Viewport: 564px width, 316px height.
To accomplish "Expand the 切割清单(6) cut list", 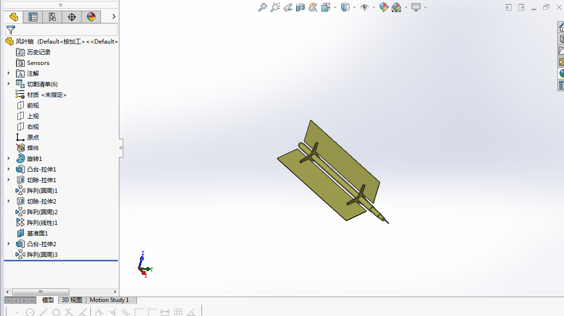I will pos(9,84).
